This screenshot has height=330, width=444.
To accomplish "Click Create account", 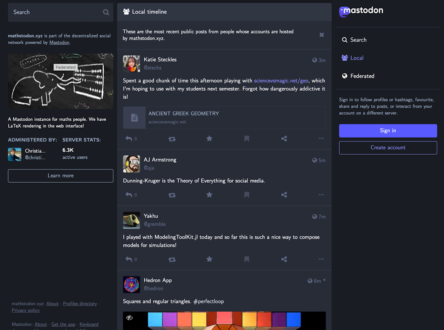I will pos(388,148).
